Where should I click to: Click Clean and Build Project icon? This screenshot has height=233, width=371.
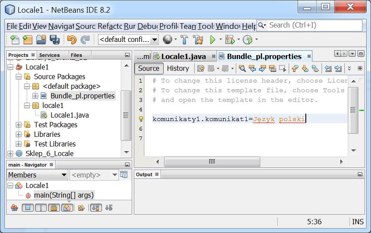tap(198, 39)
